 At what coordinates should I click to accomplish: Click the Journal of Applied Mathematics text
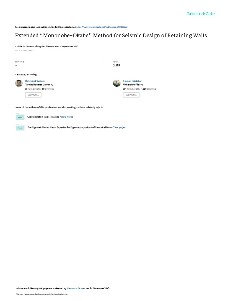(43, 46)
